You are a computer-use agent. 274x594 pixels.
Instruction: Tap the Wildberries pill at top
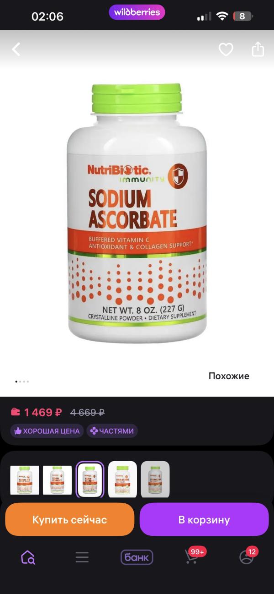137,12
